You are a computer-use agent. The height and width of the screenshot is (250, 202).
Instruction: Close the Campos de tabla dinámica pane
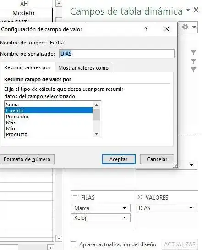(196, 10)
